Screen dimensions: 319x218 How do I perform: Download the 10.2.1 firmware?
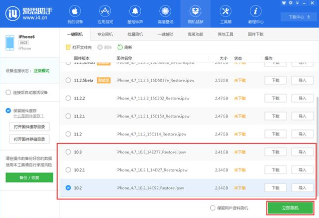click(275, 169)
